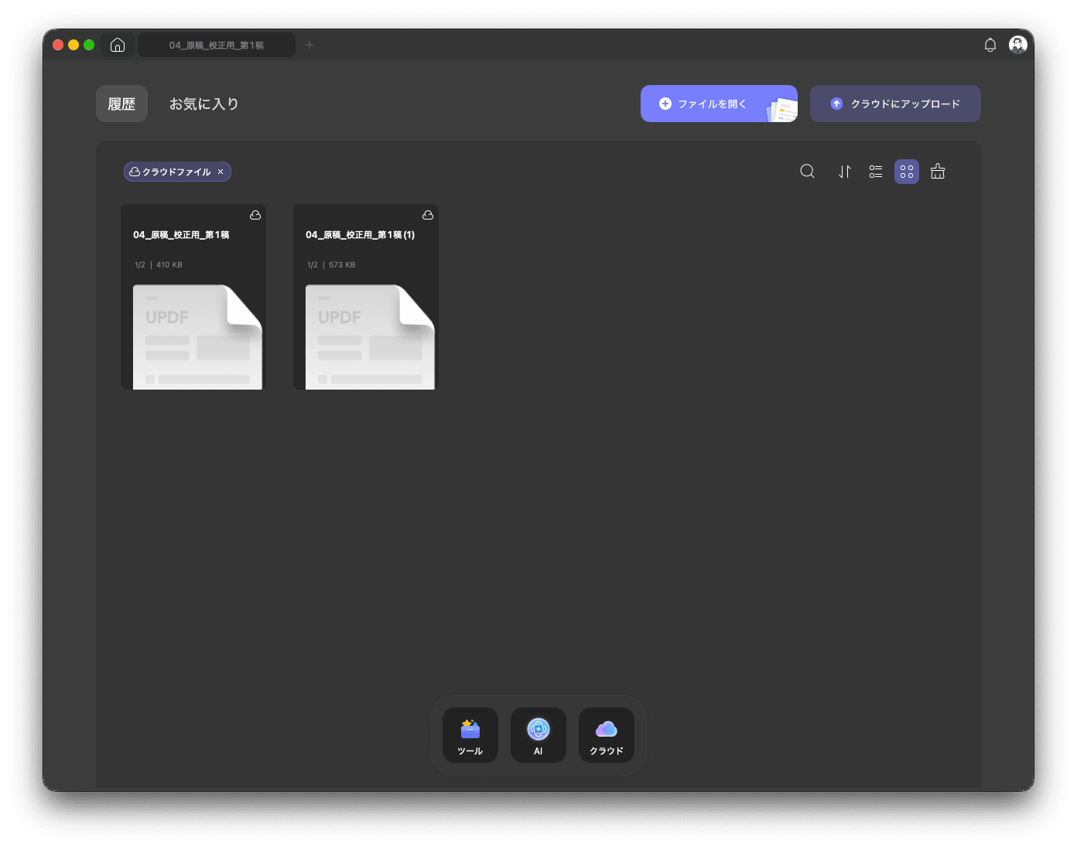This screenshot has width=1077, height=848.
Task: Minimize the window with yellow button
Action: click(74, 45)
